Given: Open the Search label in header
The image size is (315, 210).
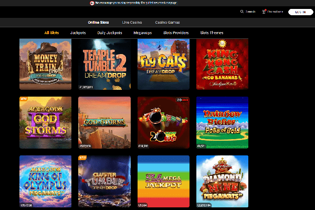Looking at the screenshot, I should point(250,12).
